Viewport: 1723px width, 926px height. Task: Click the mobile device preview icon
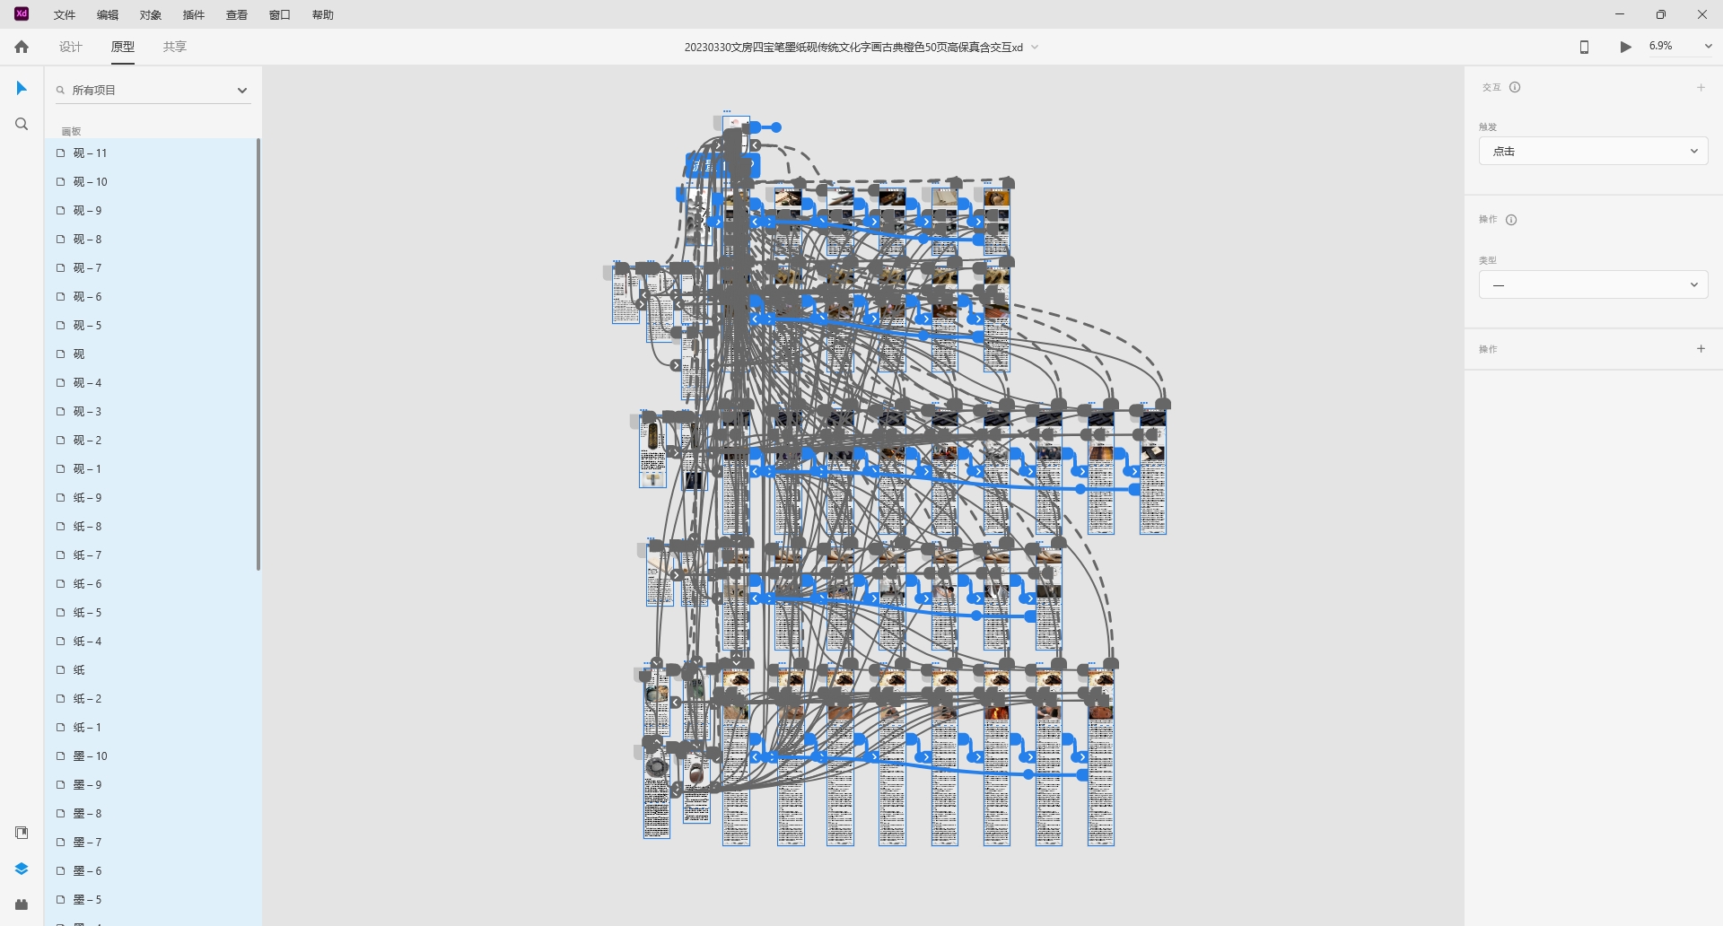click(1584, 47)
